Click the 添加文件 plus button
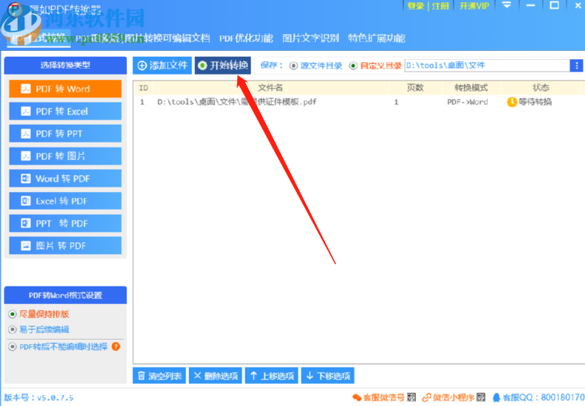 point(162,66)
